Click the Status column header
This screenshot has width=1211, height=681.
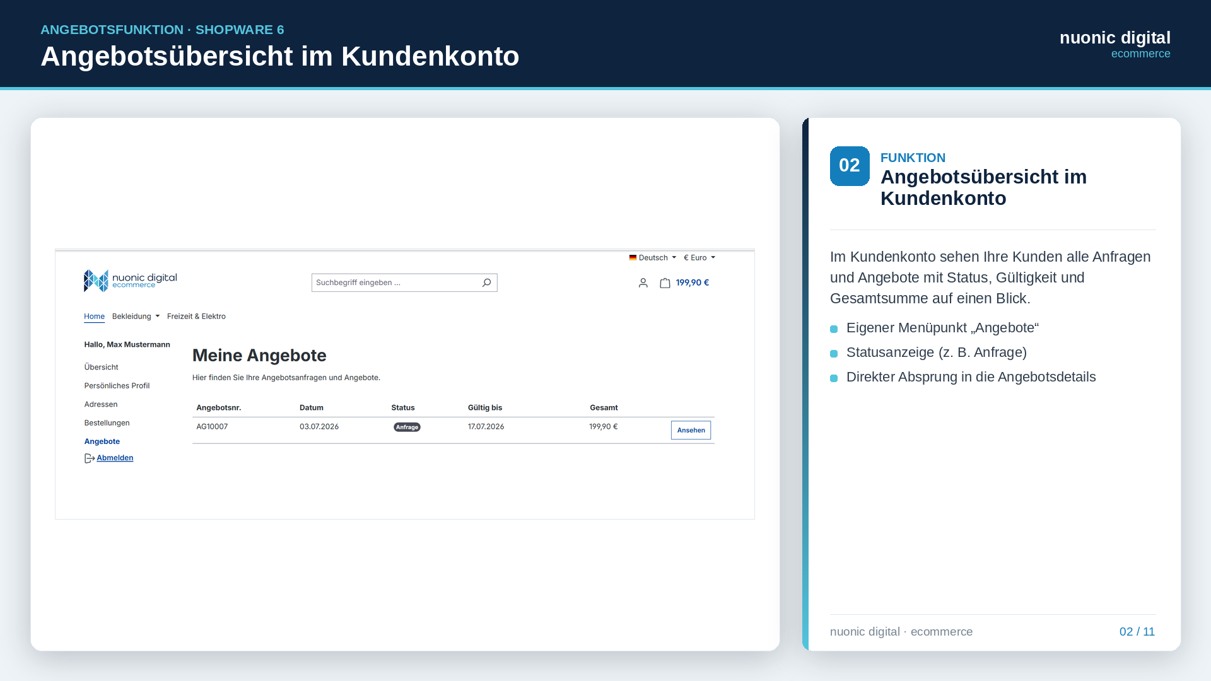[x=402, y=408]
